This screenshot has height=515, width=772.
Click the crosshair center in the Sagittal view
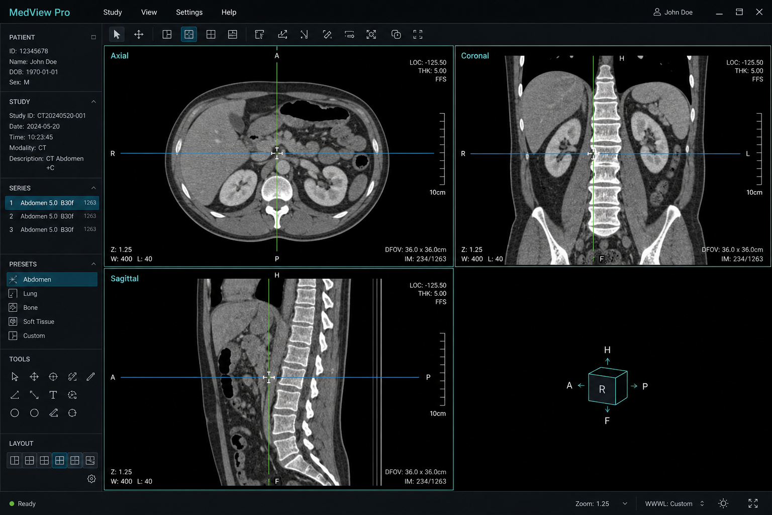[269, 377]
